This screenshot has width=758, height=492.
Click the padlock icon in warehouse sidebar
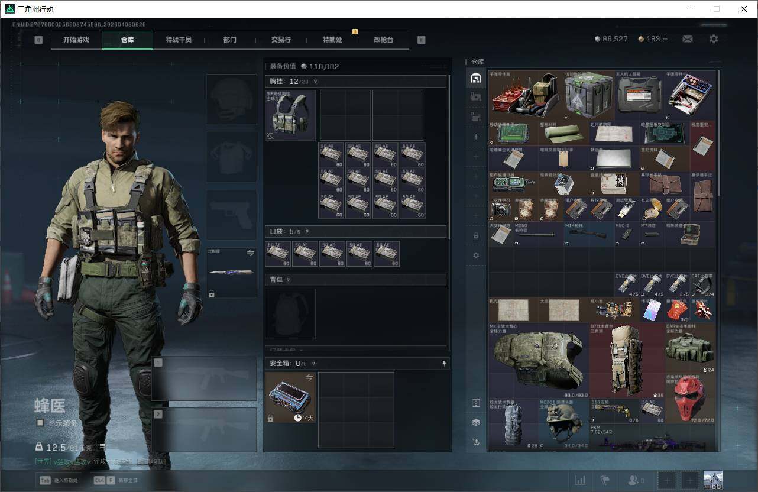pyautogui.click(x=476, y=235)
